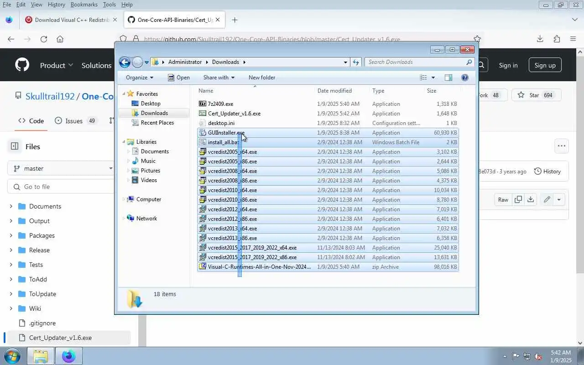Select the Cert_Updater_v1.6.exe file icon in Explorer
This screenshot has width=584, height=365.
[203, 114]
